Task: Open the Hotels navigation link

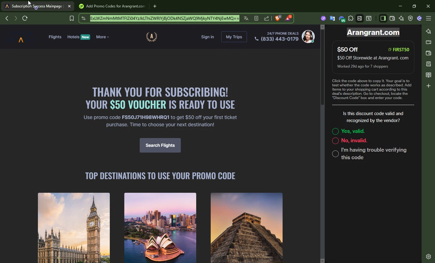Action: tap(73, 37)
